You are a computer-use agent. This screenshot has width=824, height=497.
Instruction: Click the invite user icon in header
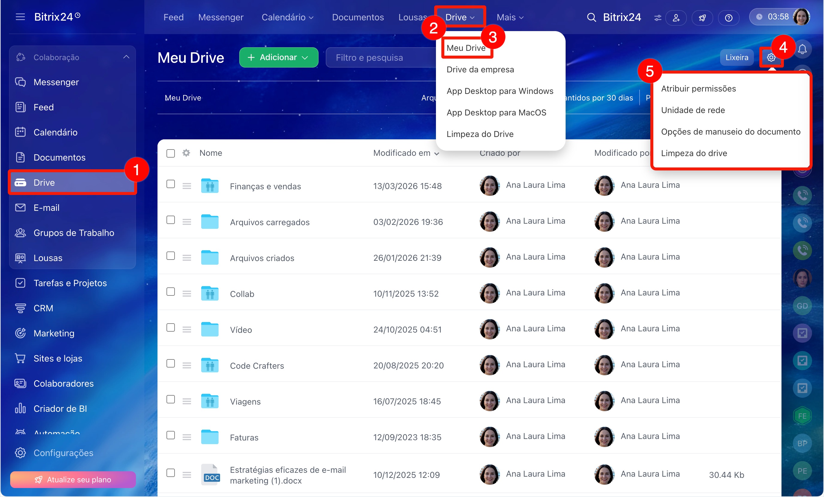click(x=676, y=18)
